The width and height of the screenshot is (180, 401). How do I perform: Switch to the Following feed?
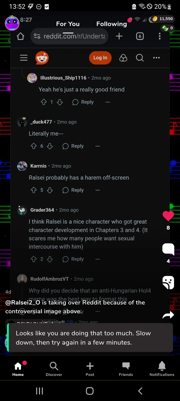point(112,24)
